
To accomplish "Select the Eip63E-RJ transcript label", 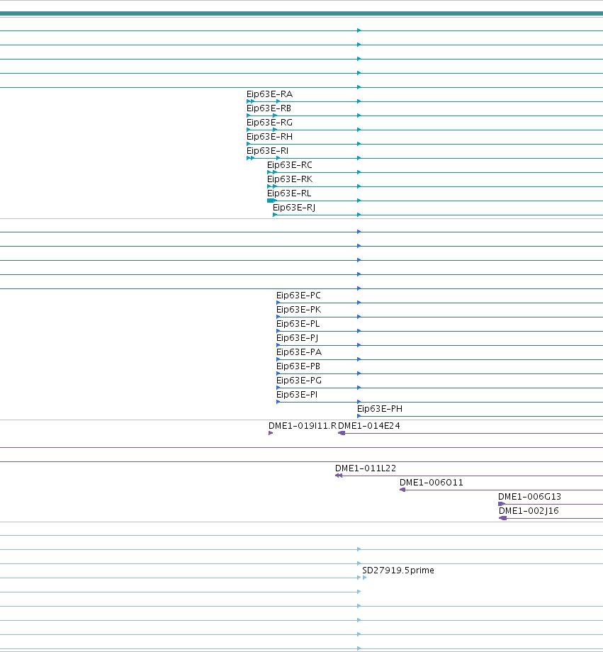I will 294,207.
